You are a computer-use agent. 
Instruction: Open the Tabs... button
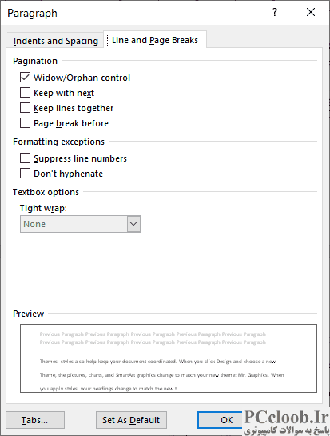coord(35,420)
